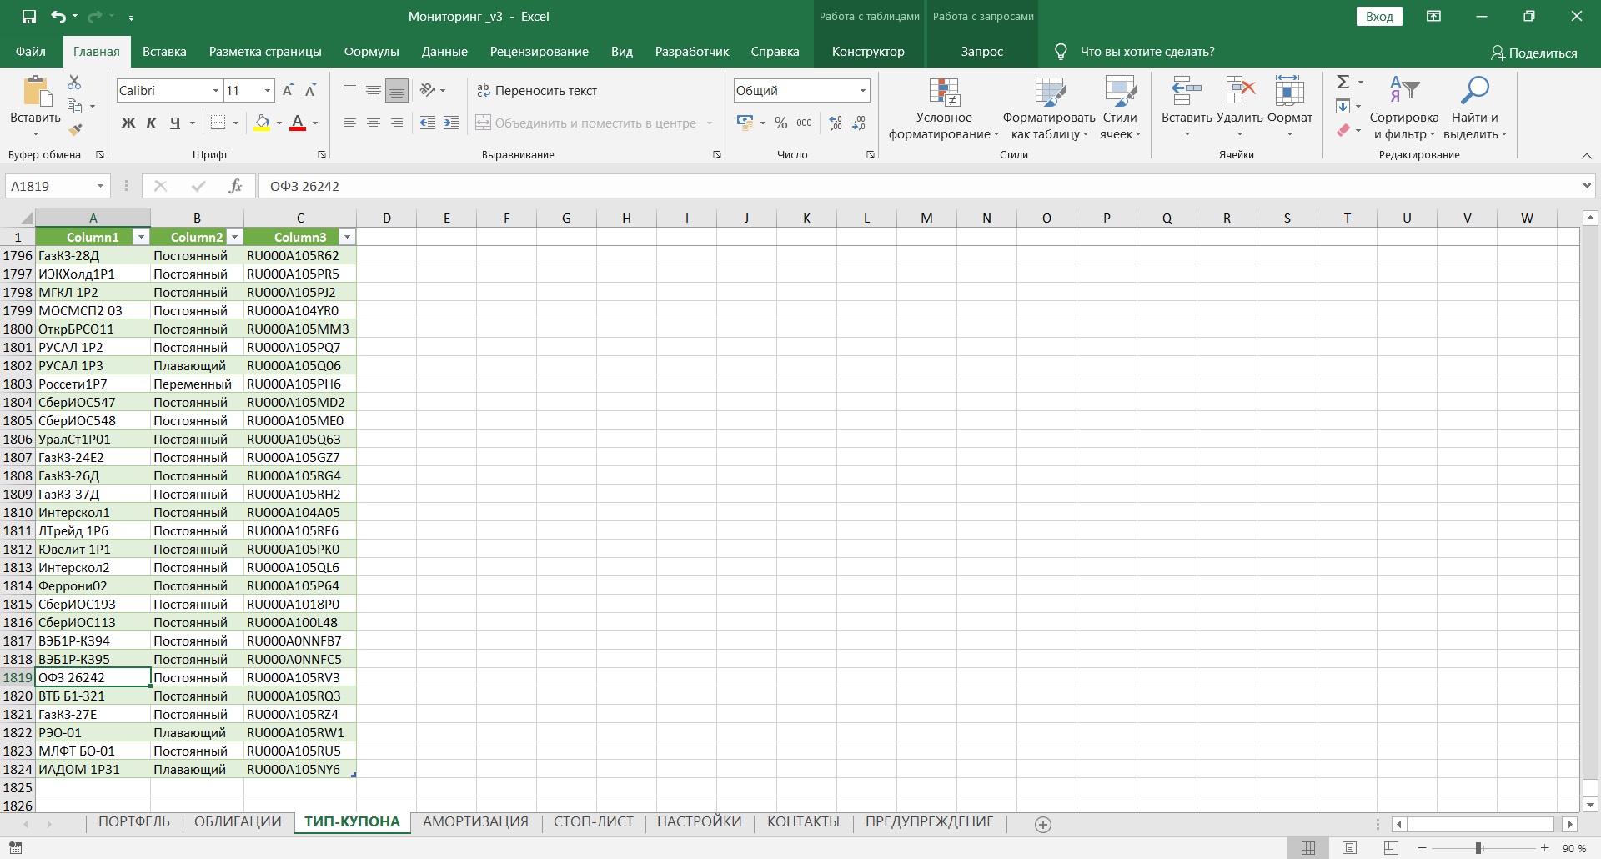Expand the formula bar
Viewport: 1601px width, 859px height.
[x=1587, y=186]
